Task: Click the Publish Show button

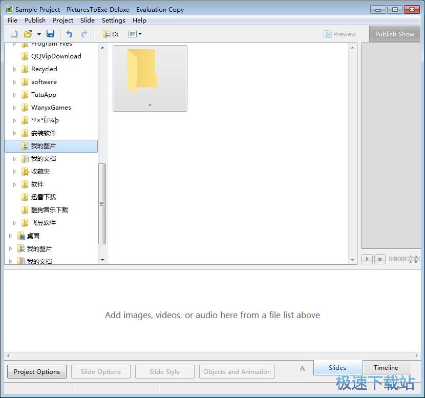Action: click(x=394, y=34)
